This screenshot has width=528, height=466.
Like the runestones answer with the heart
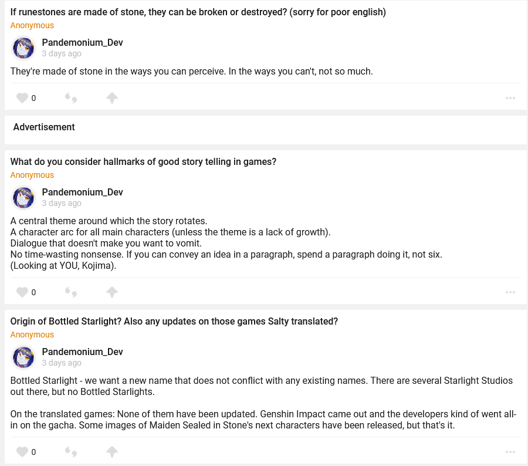22,98
